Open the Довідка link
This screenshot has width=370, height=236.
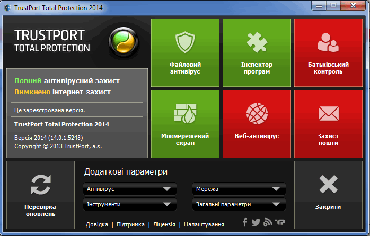(97, 224)
